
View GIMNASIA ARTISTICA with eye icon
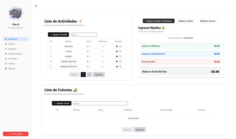click(117, 67)
